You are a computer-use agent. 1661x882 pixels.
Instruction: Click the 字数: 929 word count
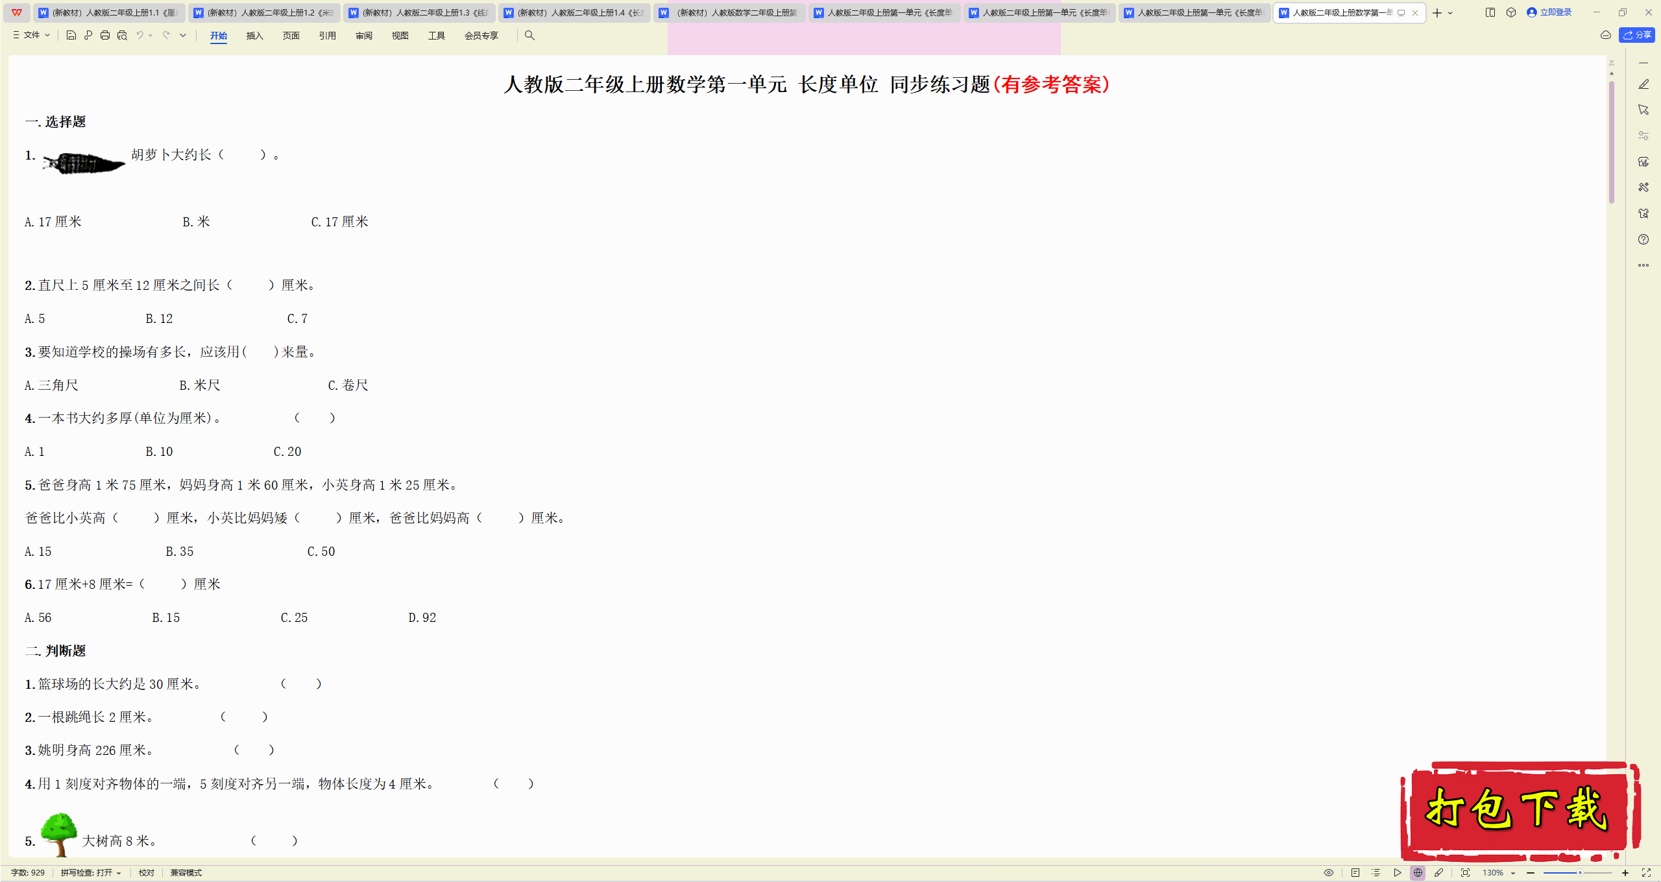tap(28, 873)
